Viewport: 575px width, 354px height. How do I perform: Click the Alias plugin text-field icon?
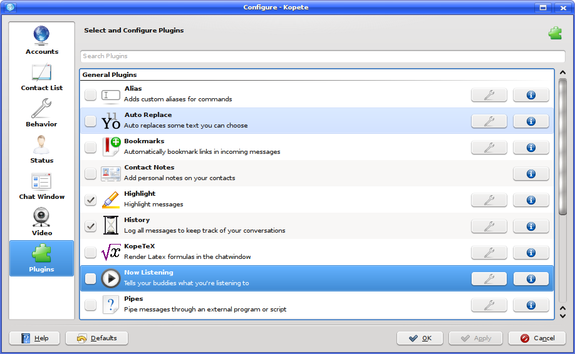point(110,95)
